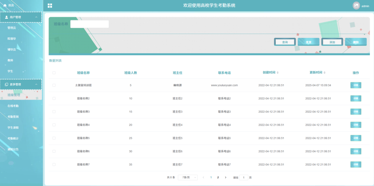Open 学生 menu item
The height and width of the screenshot is (186, 374).
[10, 71]
